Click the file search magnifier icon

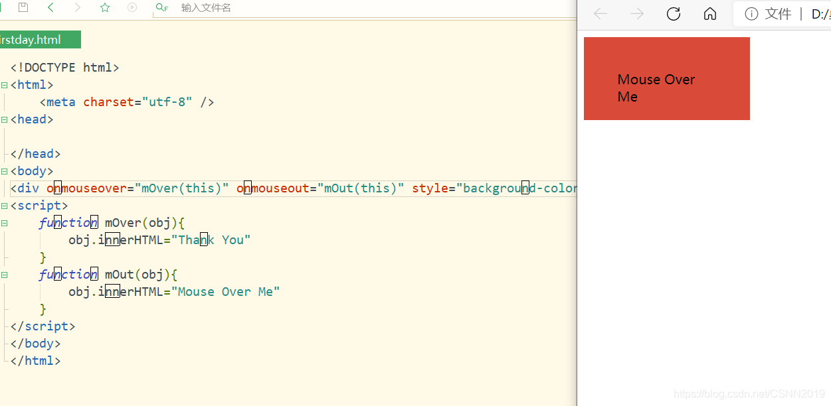pos(161,7)
